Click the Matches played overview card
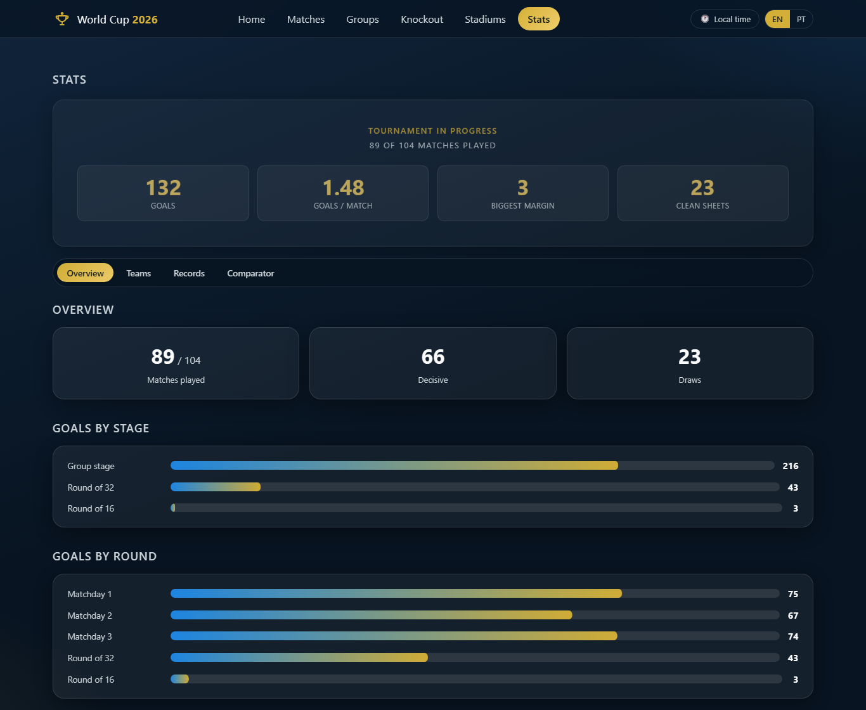866x710 pixels. pyautogui.click(x=176, y=363)
